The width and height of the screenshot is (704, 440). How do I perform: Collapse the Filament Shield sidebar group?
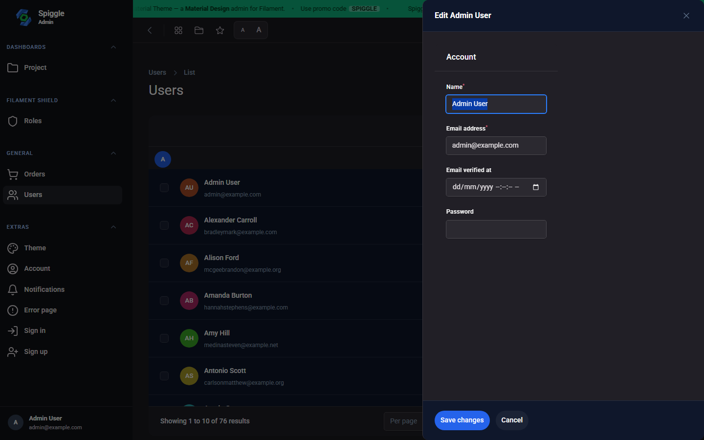pos(113,100)
